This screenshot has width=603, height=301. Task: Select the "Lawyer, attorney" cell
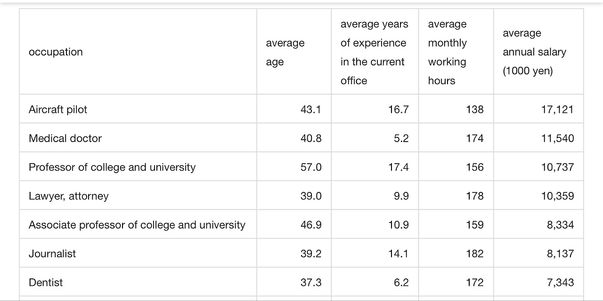pyautogui.click(x=69, y=196)
